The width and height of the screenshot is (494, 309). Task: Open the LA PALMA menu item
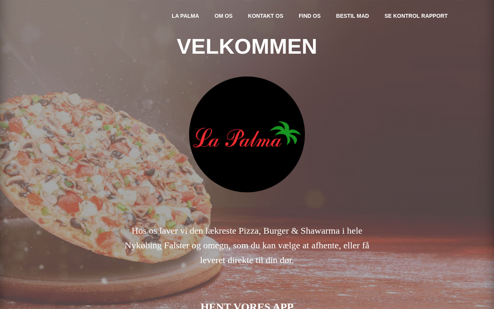(185, 16)
